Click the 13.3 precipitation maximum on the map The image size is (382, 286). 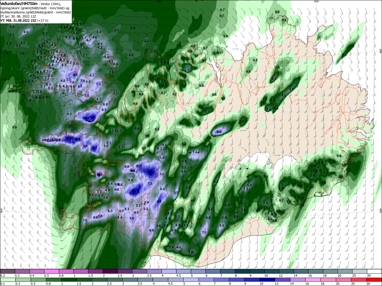click(137, 192)
